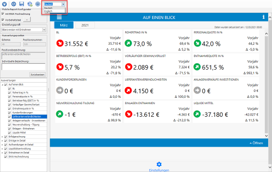Click the inner report vertical scrollbar
Viewport: 272px width, 172px height.
coord(267,85)
